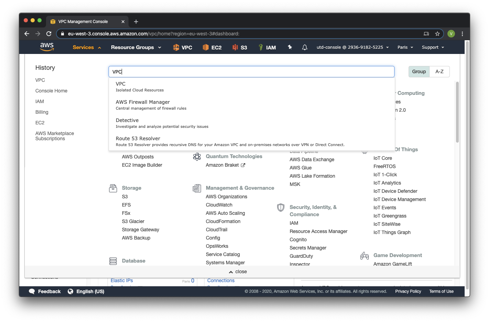Click the site padlock icon
The image size is (489, 322).
click(x=62, y=34)
